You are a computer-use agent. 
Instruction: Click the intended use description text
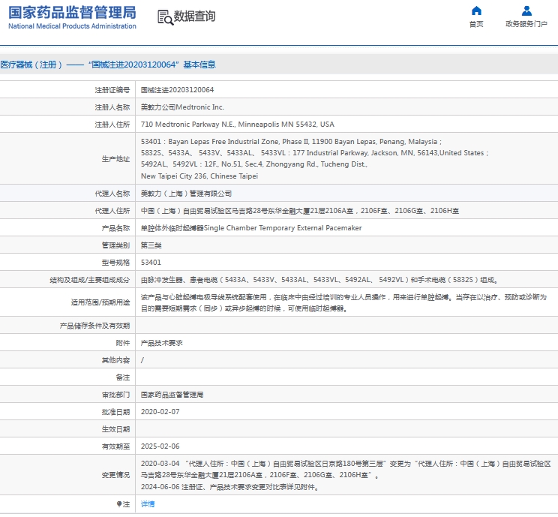click(x=343, y=302)
